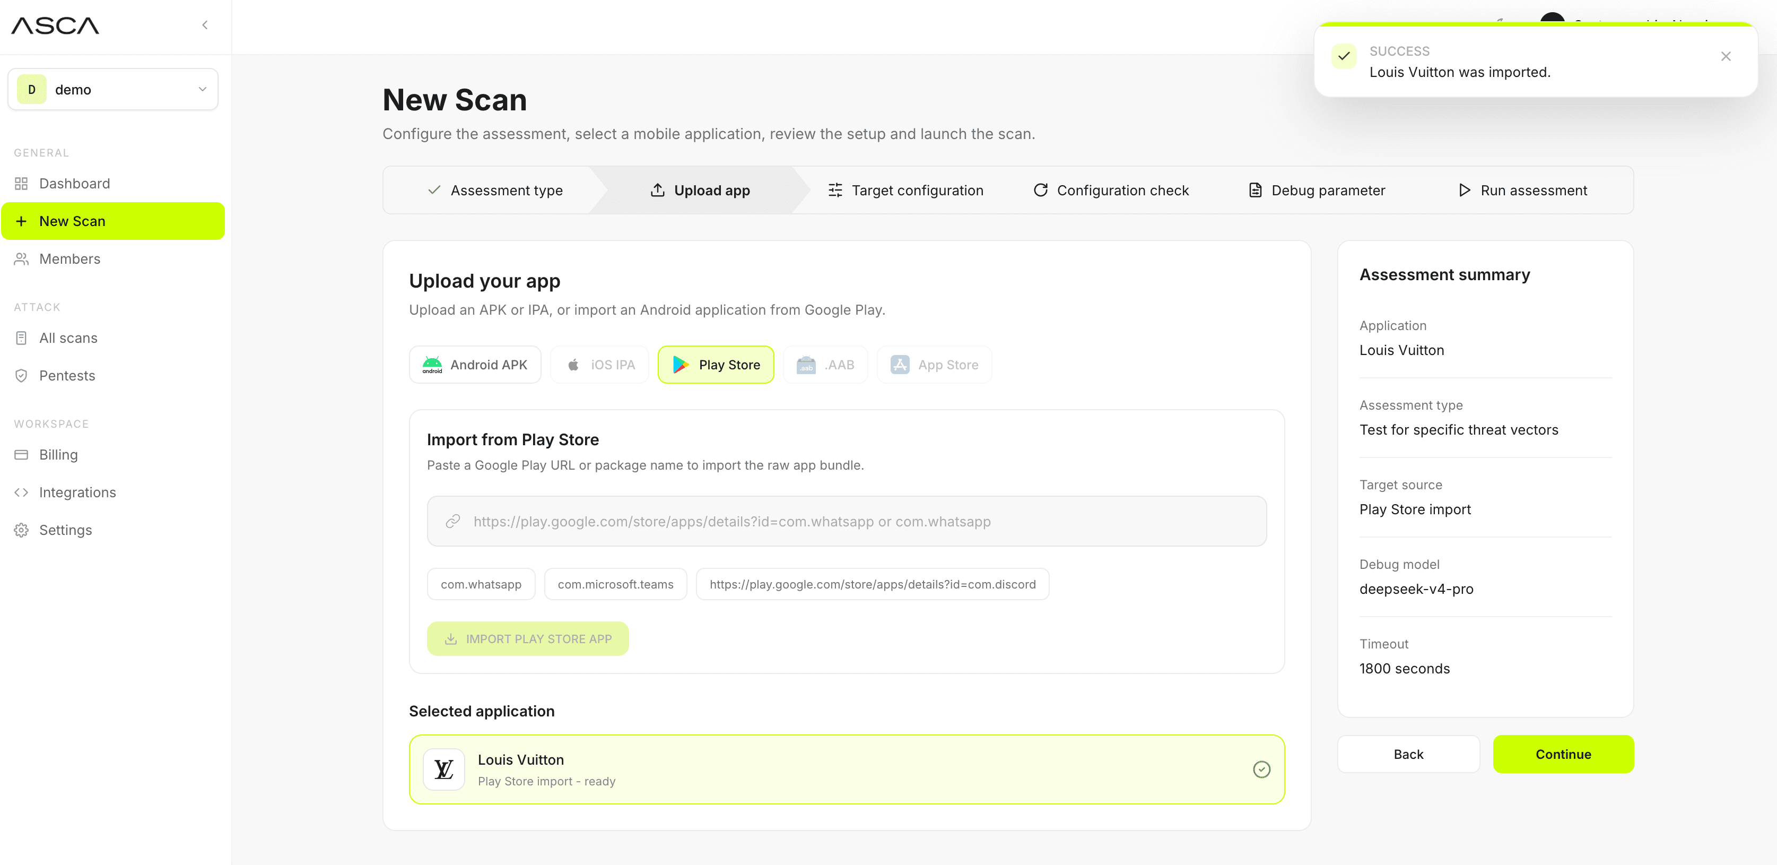
Task: Click Import Play Store App button
Action: [x=528, y=638]
